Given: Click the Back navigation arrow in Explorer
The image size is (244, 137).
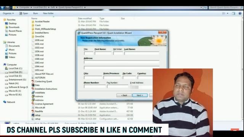Looking at the screenshot, I should (x=3, y=8).
